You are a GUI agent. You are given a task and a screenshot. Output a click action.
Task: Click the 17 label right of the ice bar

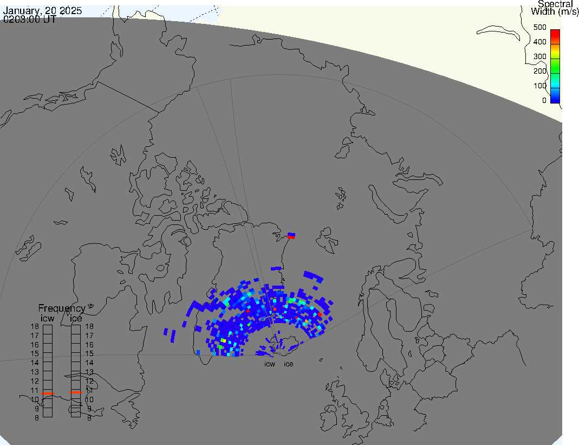(x=89, y=336)
